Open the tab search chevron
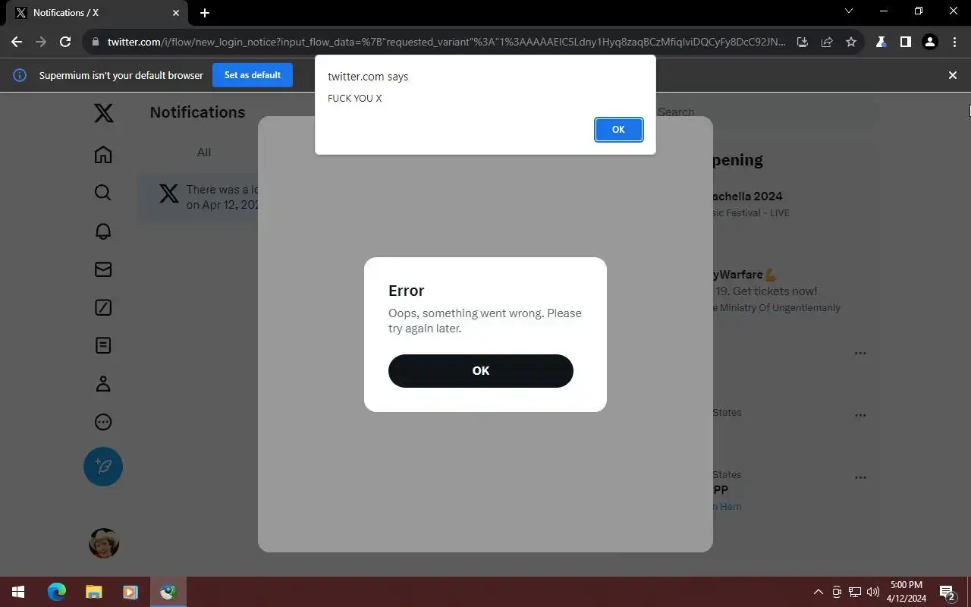Screen dimensions: 971x607 849,11
